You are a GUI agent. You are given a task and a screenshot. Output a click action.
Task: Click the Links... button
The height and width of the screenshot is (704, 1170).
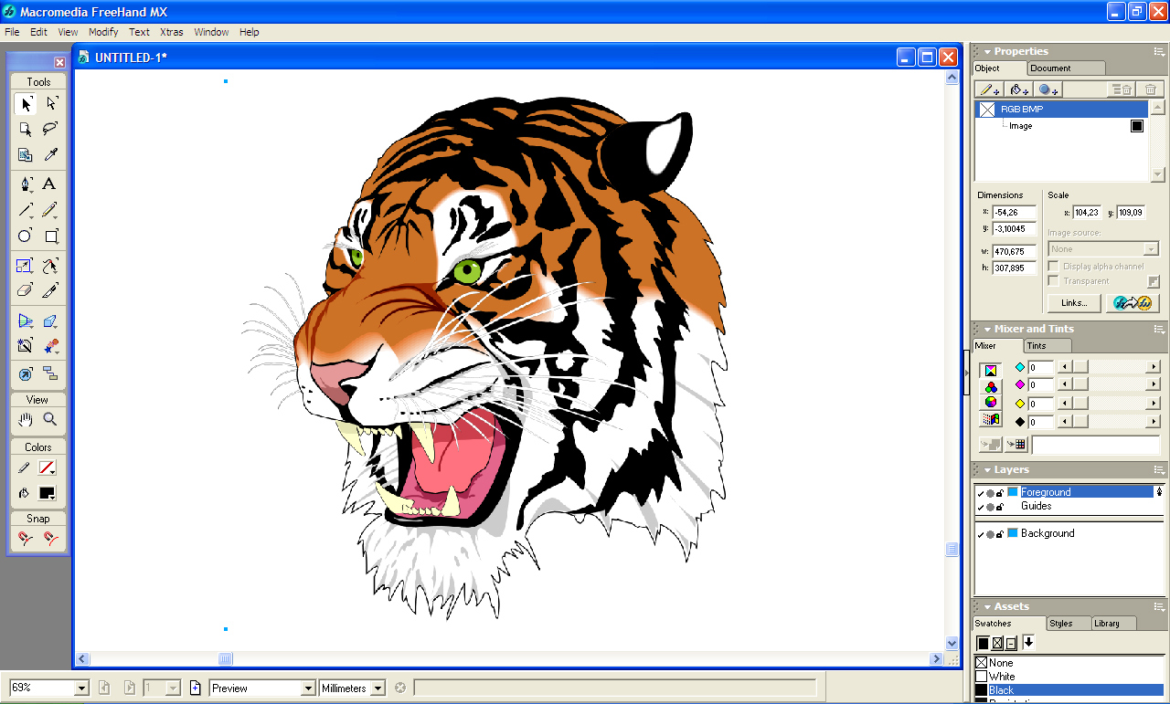(x=1074, y=303)
